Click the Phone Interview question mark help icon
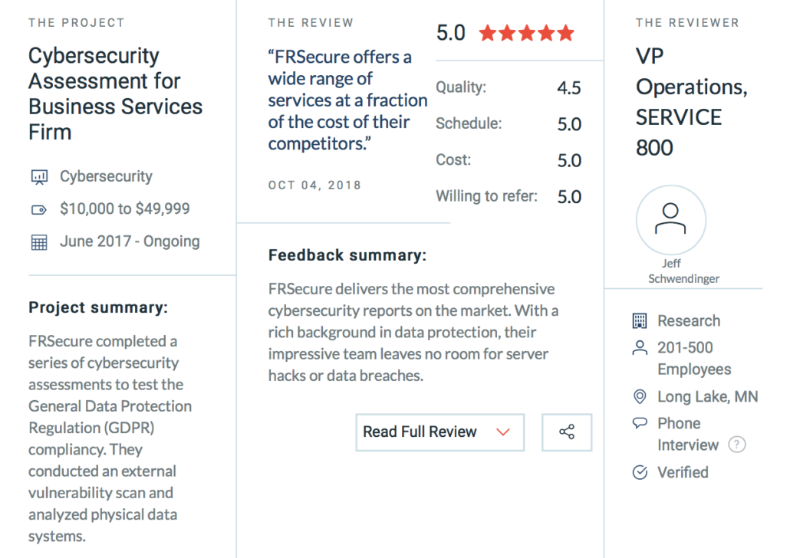Viewport: 790px width, 558px height. pyautogui.click(x=736, y=445)
